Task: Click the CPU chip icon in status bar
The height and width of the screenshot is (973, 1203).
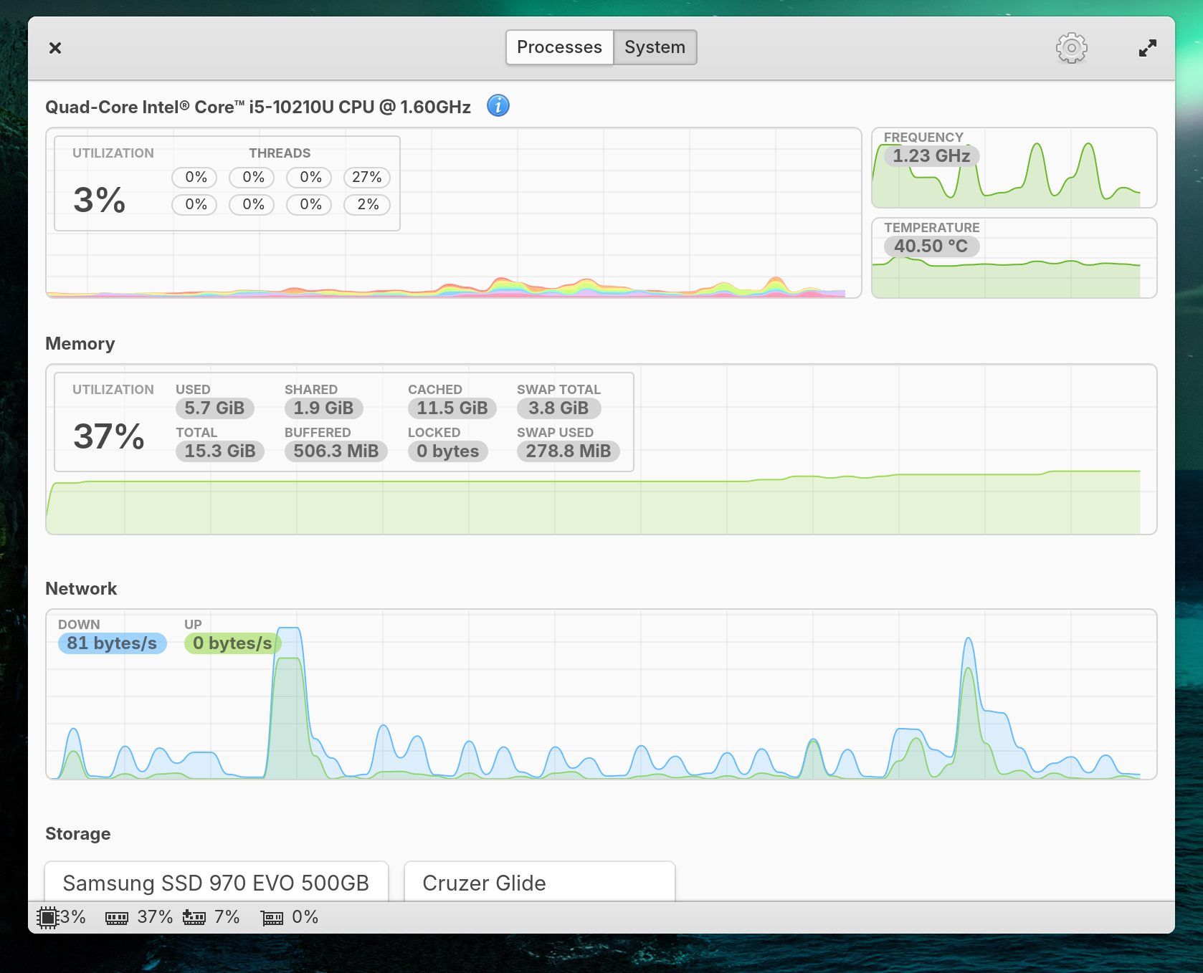Action: coord(47,917)
